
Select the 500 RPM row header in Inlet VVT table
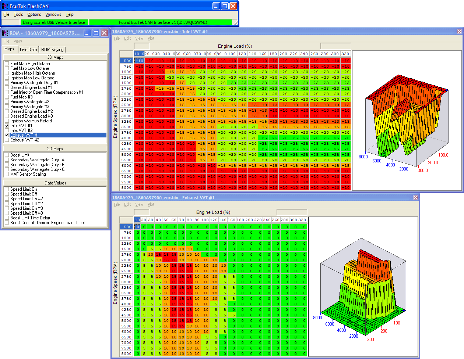point(126,61)
